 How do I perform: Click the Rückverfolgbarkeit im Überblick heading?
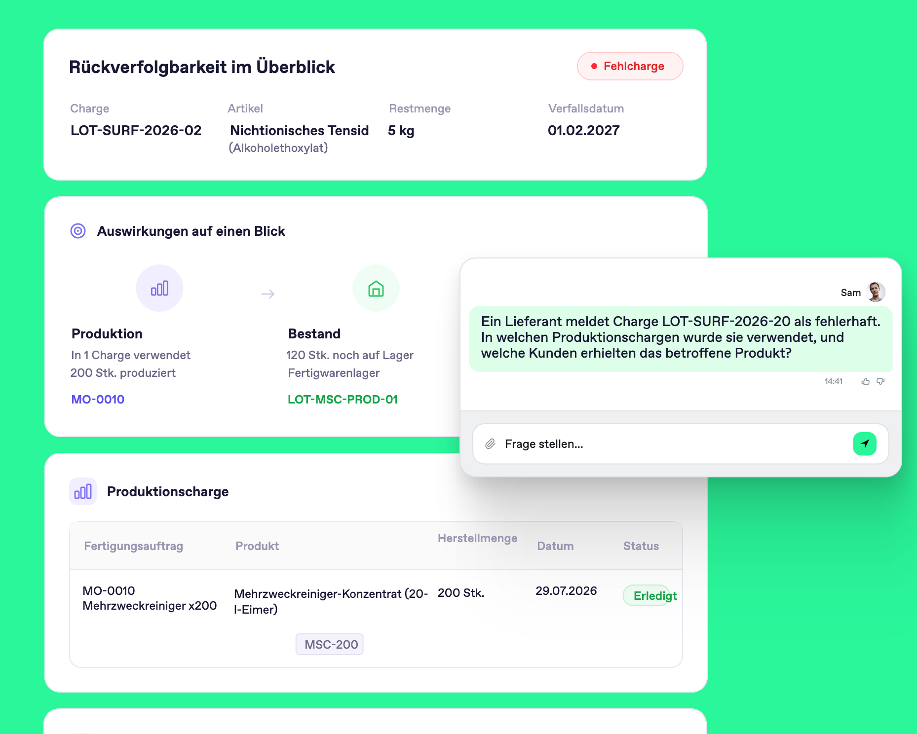click(202, 67)
